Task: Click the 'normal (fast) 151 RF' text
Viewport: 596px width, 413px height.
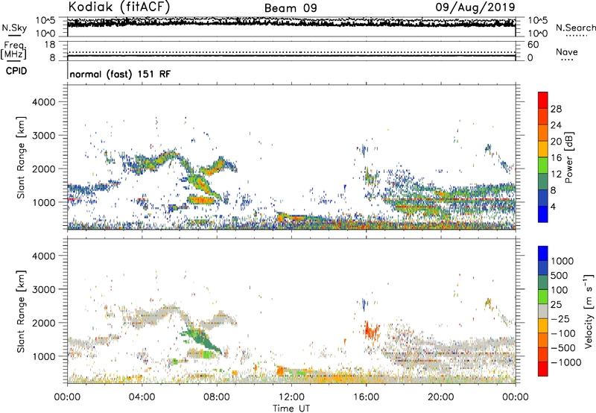Action: coord(120,74)
